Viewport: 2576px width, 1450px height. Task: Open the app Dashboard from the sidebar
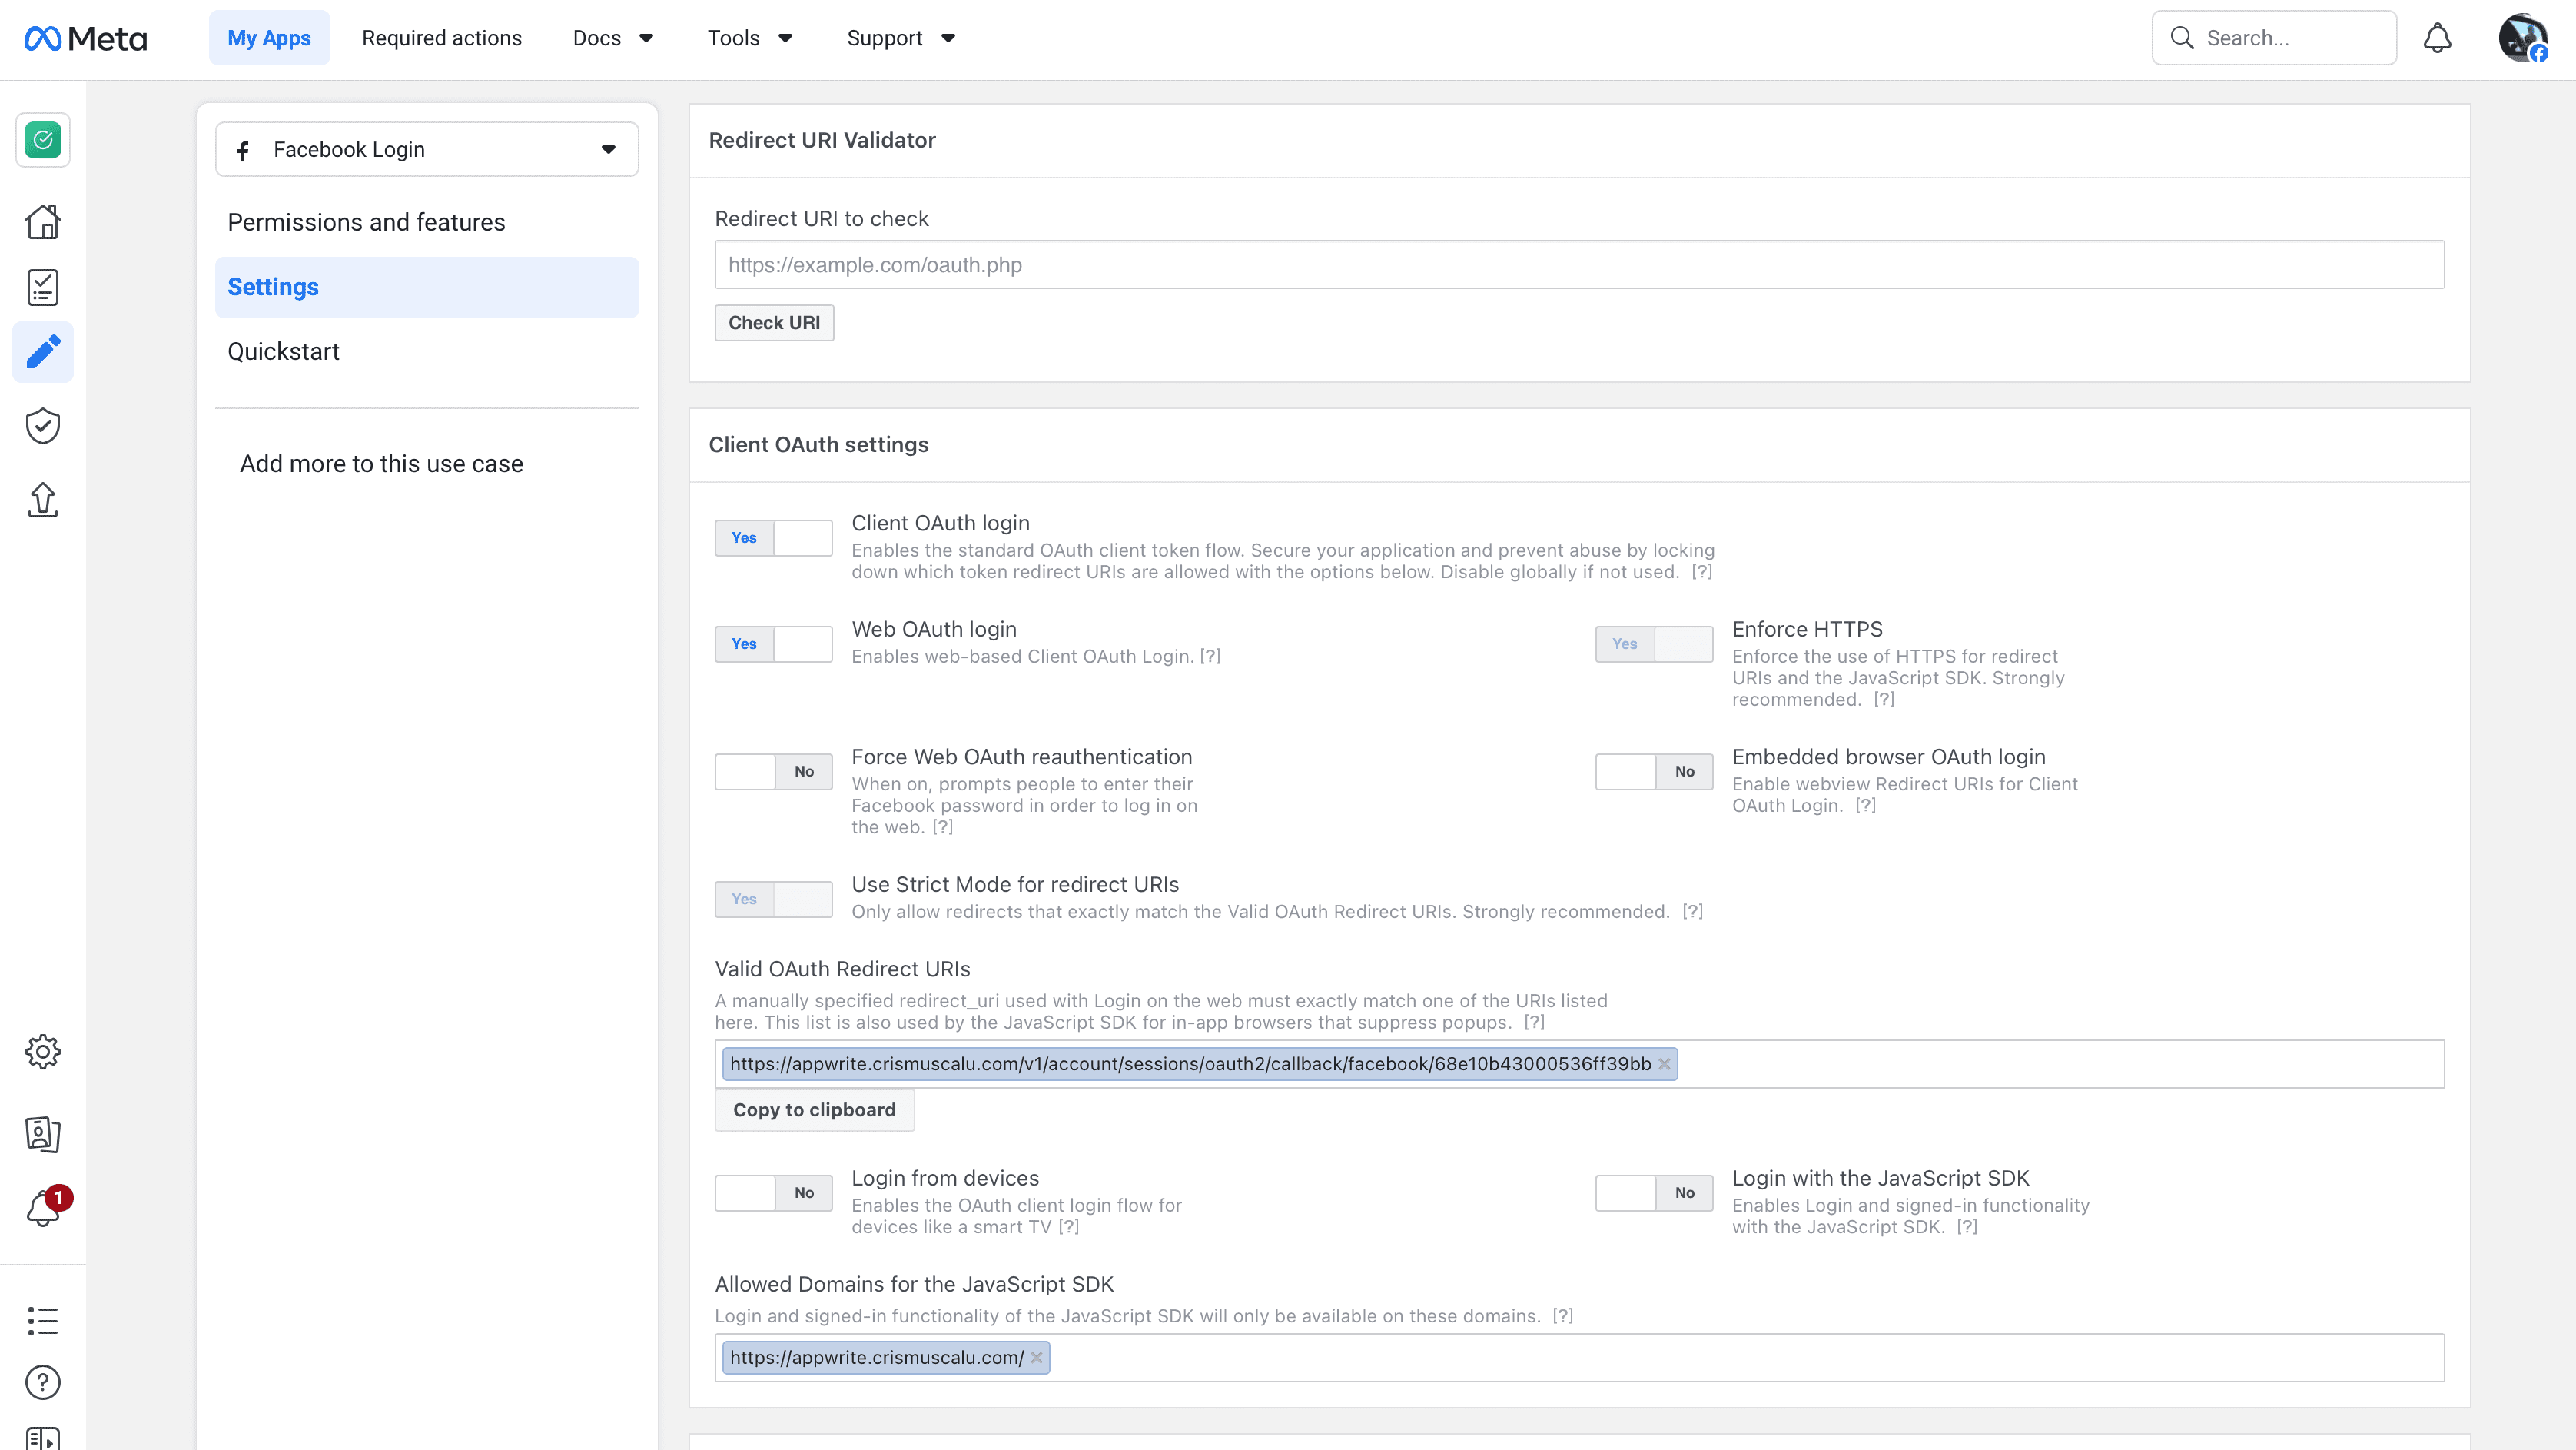(42, 221)
